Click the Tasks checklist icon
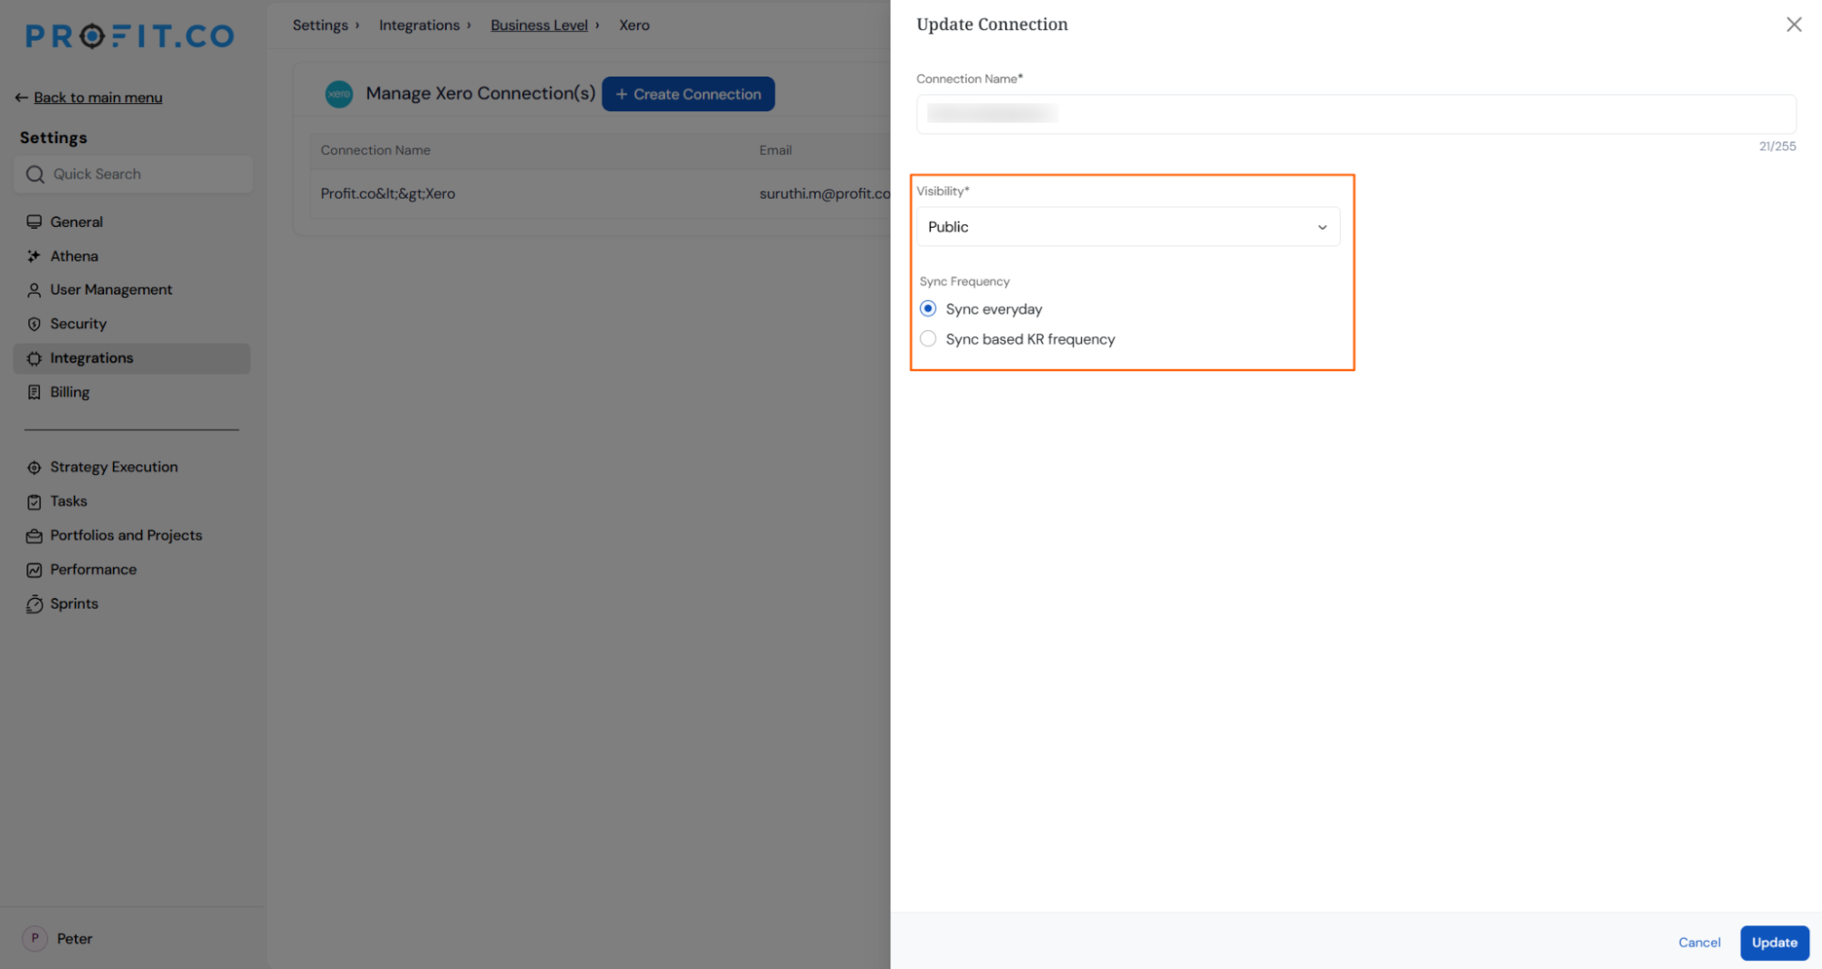1822x969 pixels. coord(34,501)
